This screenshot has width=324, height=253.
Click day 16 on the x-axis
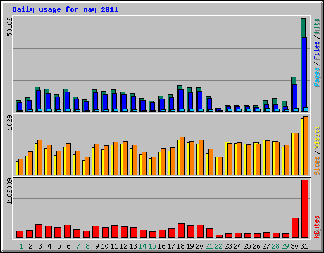161,246
